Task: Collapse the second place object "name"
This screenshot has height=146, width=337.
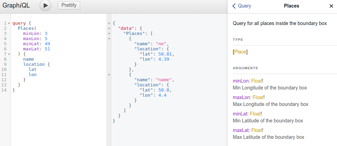Action: click(109, 75)
